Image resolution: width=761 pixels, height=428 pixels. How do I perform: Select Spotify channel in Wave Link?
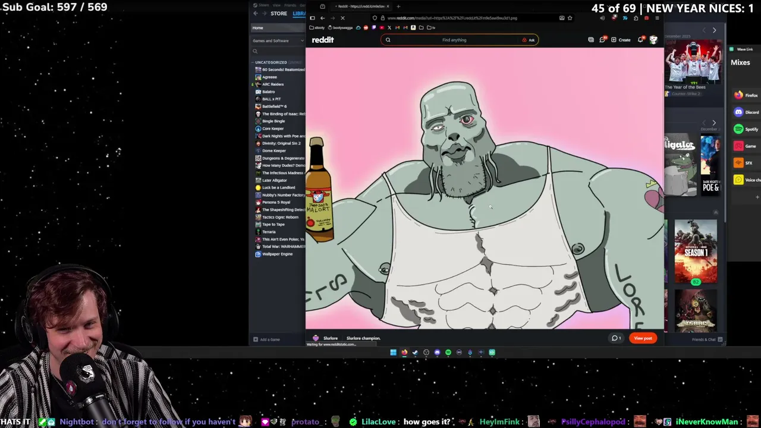[x=746, y=129]
